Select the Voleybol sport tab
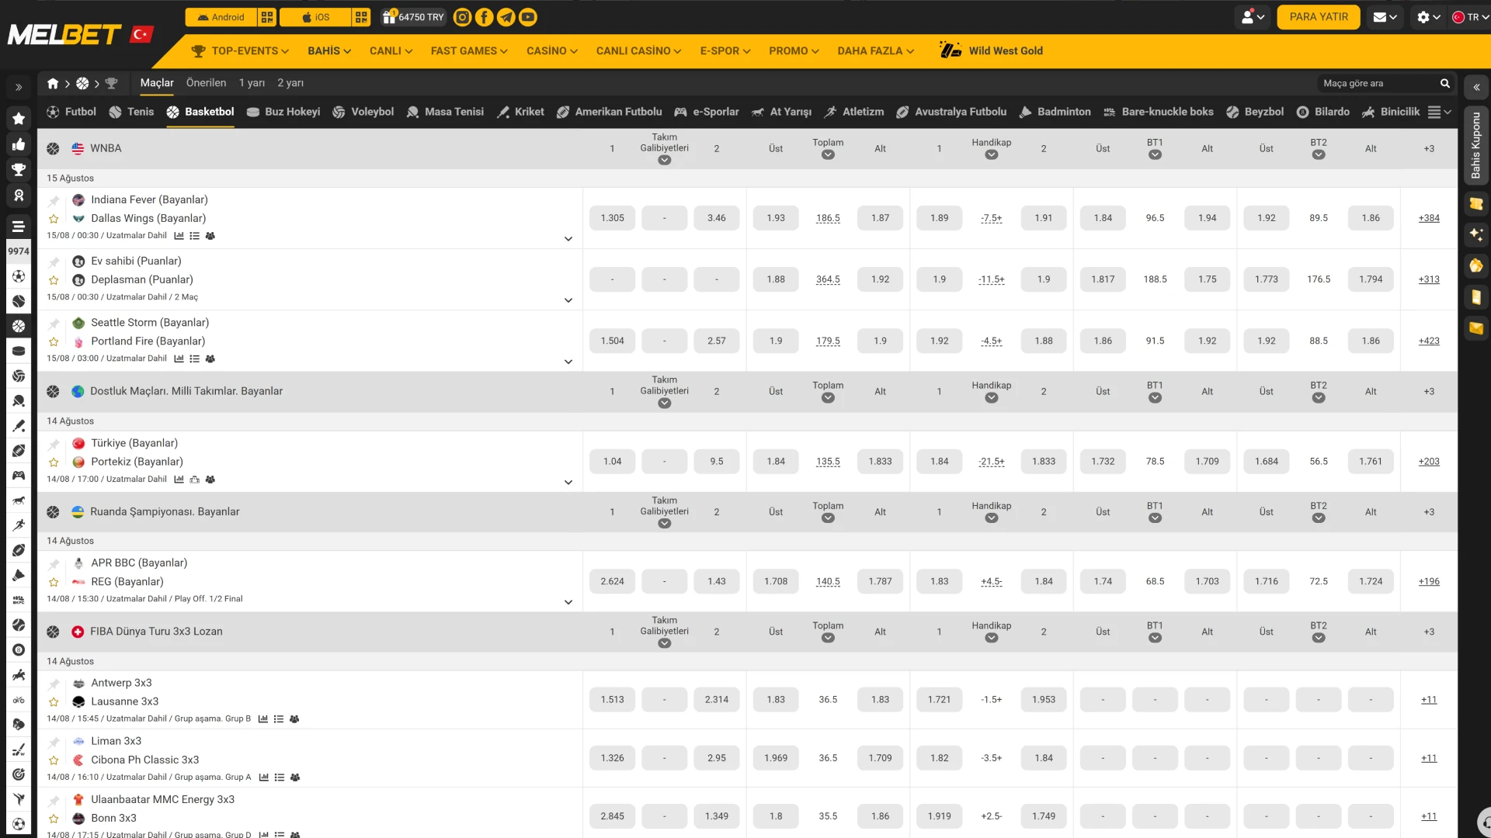The image size is (1491, 838). coord(363,112)
